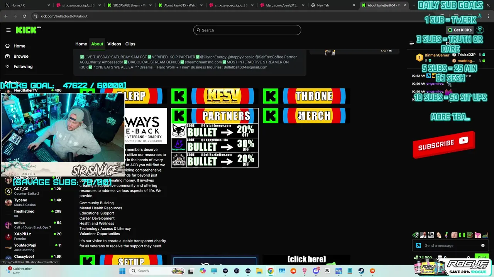Click the GlytchEnergy 20% off code image

[x=215, y=131]
